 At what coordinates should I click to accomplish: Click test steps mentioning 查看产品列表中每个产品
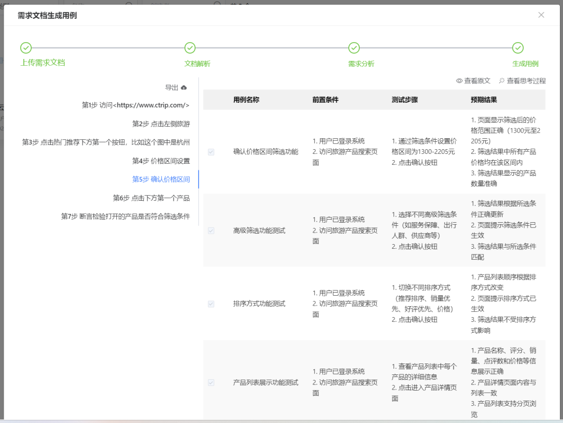click(x=424, y=382)
